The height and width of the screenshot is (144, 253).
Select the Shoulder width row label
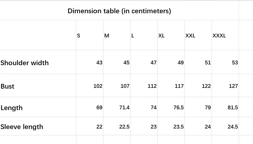click(x=25, y=63)
